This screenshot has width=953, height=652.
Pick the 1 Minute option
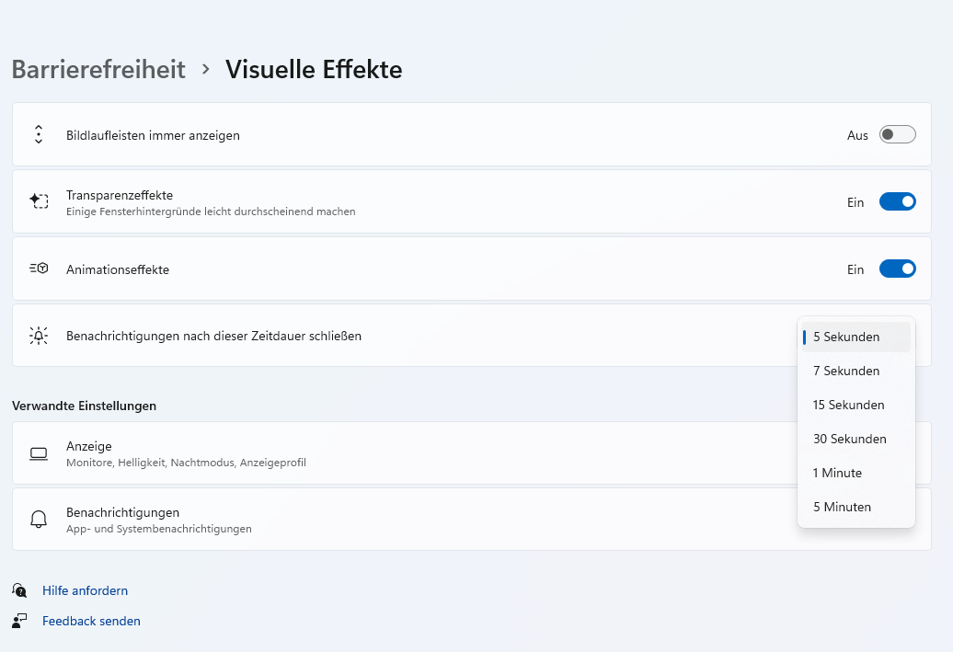(855, 473)
